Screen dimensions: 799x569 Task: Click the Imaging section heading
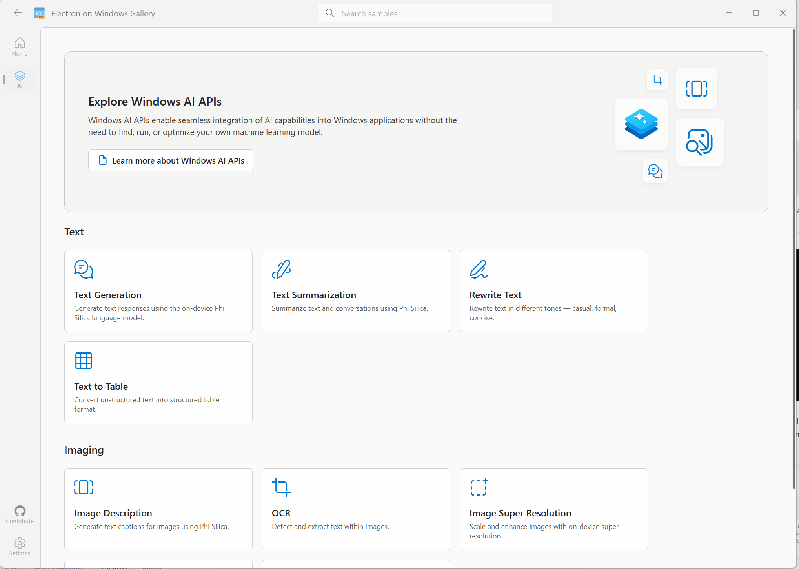pos(84,450)
